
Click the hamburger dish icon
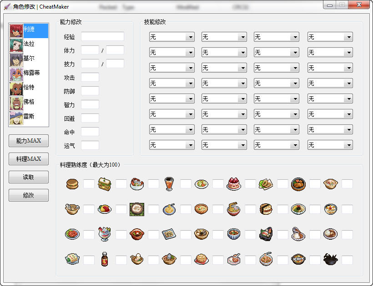(x=72, y=184)
